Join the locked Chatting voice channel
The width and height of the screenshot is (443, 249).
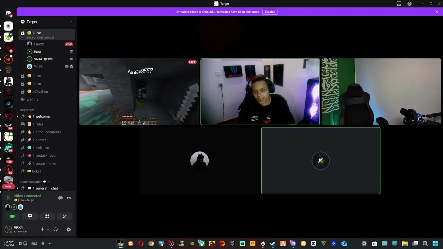click(x=47, y=91)
